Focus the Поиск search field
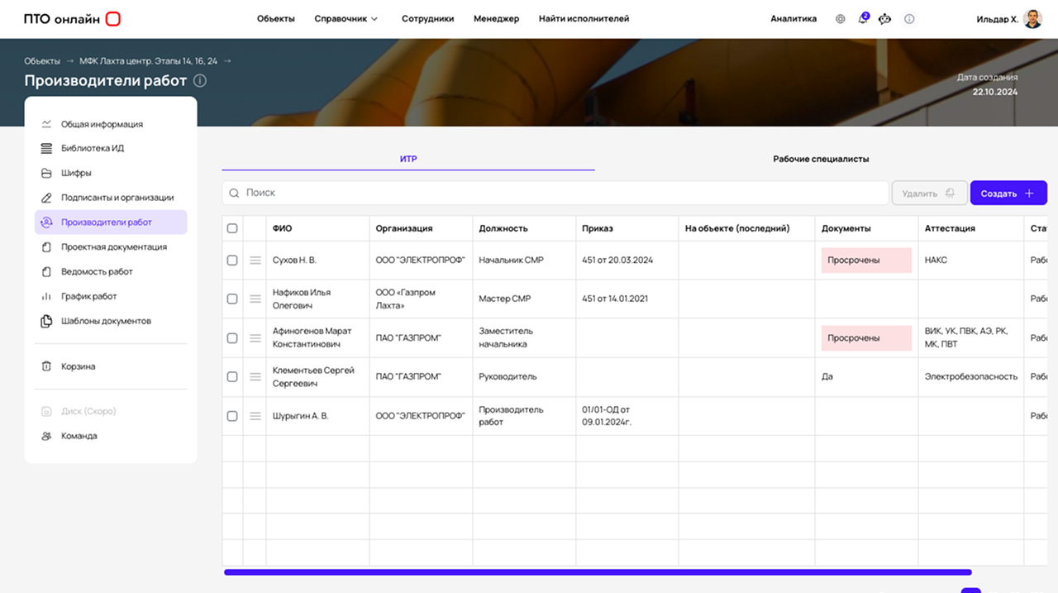The height and width of the screenshot is (593, 1058). tap(562, 193)
